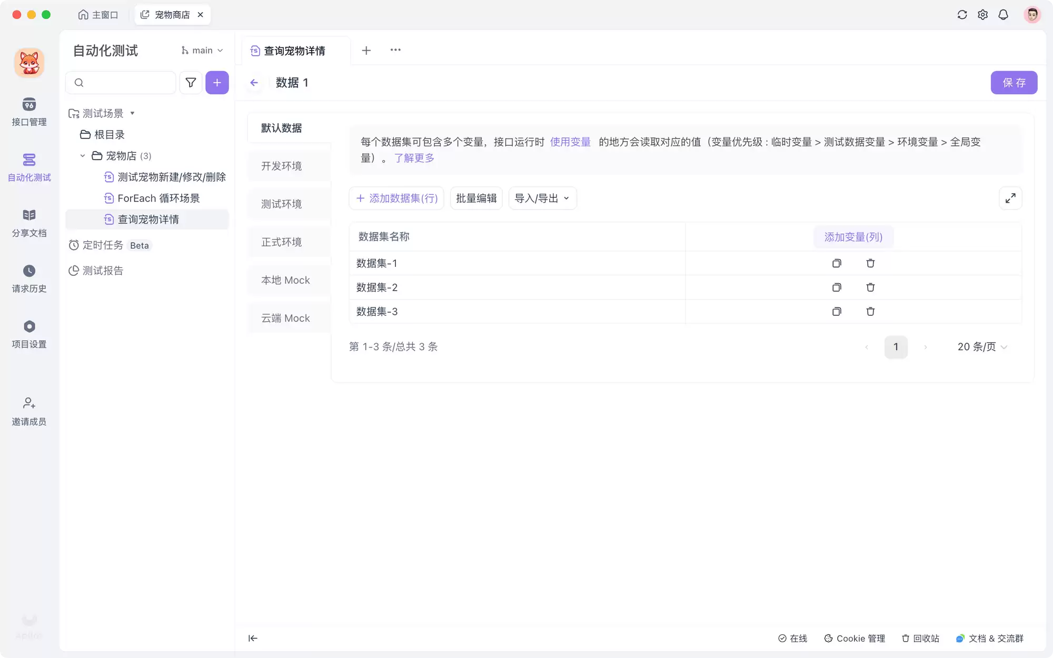
Task: Click the 保存 button
Action: point(1014,83)
